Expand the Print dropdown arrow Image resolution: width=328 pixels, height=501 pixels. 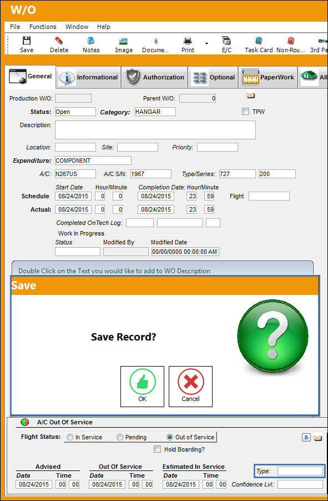click(206, 43)
